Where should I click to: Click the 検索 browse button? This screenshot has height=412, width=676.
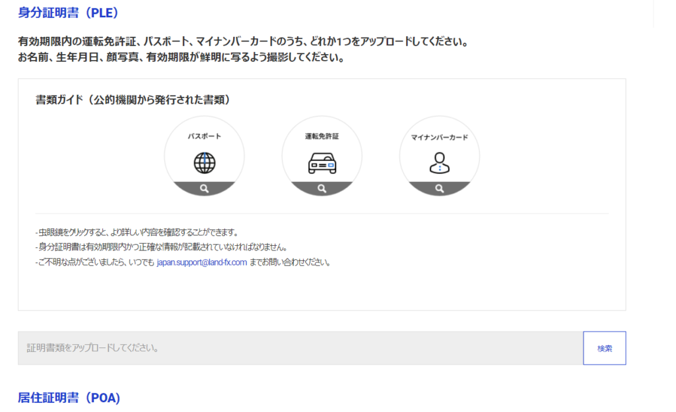click(605, 348)
